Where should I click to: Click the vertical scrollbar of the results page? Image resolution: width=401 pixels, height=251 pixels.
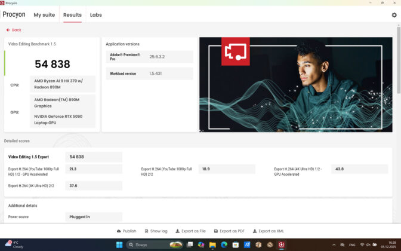(399, 60)
